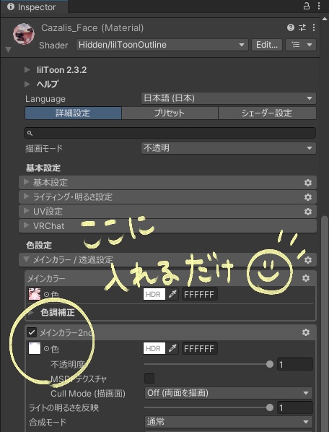Viewport: 329px width, 432px height.
Task: Open gear menu for UV設定 section
Action: pyautogui.click(x=308, y=212)
